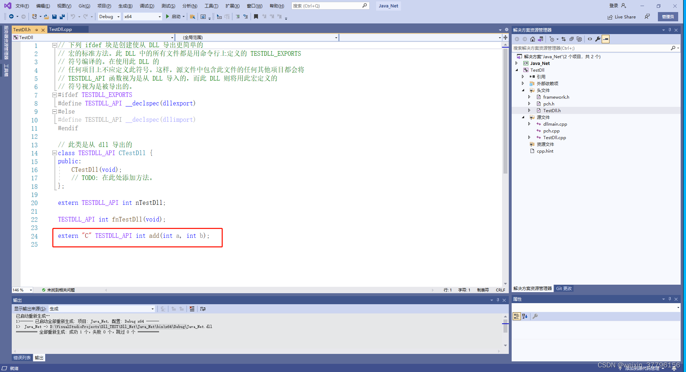The height and width of the screenshot is (372, 686).
Task: Open property pages wrench in Properties panel
Action: (x=535, y=316)
